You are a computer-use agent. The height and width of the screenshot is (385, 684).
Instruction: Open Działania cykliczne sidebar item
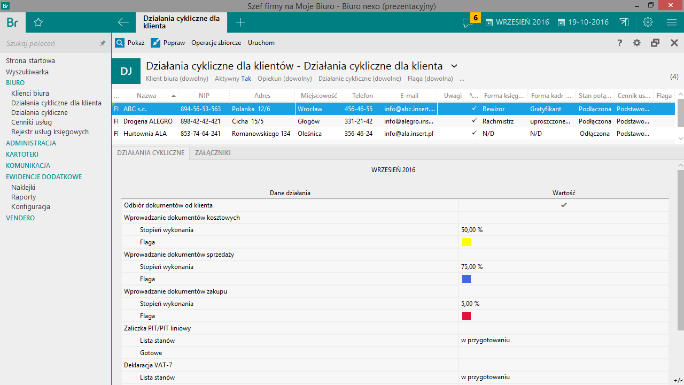(x=40, y=113)
